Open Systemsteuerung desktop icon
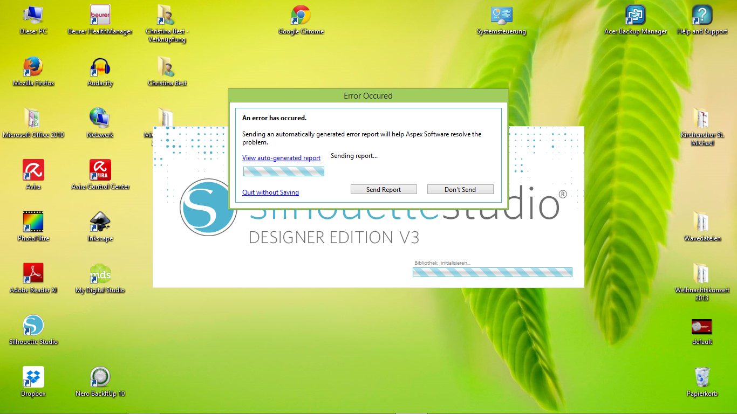This screenshot has width=737, height=414. 501,20
